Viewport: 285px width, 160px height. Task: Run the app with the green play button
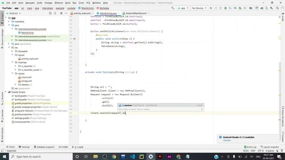[211, 8]
